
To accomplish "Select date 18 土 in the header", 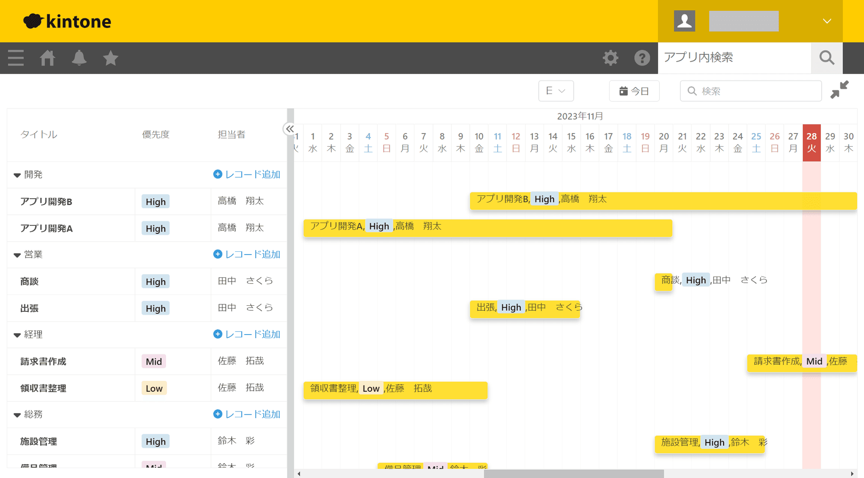I will tap(627, 143).
